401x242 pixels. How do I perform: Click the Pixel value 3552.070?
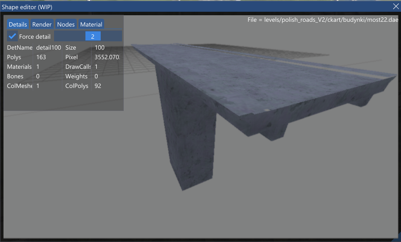tap(107, 57)
